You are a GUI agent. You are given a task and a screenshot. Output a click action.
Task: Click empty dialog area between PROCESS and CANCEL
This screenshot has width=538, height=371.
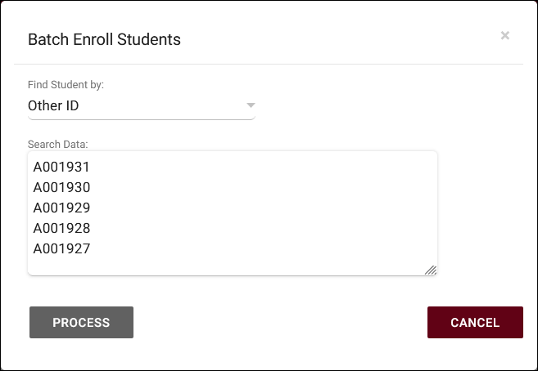tap(278, 323)
